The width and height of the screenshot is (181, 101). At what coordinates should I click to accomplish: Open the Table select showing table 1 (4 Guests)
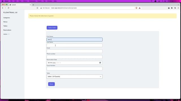click(x=74, y=76)
